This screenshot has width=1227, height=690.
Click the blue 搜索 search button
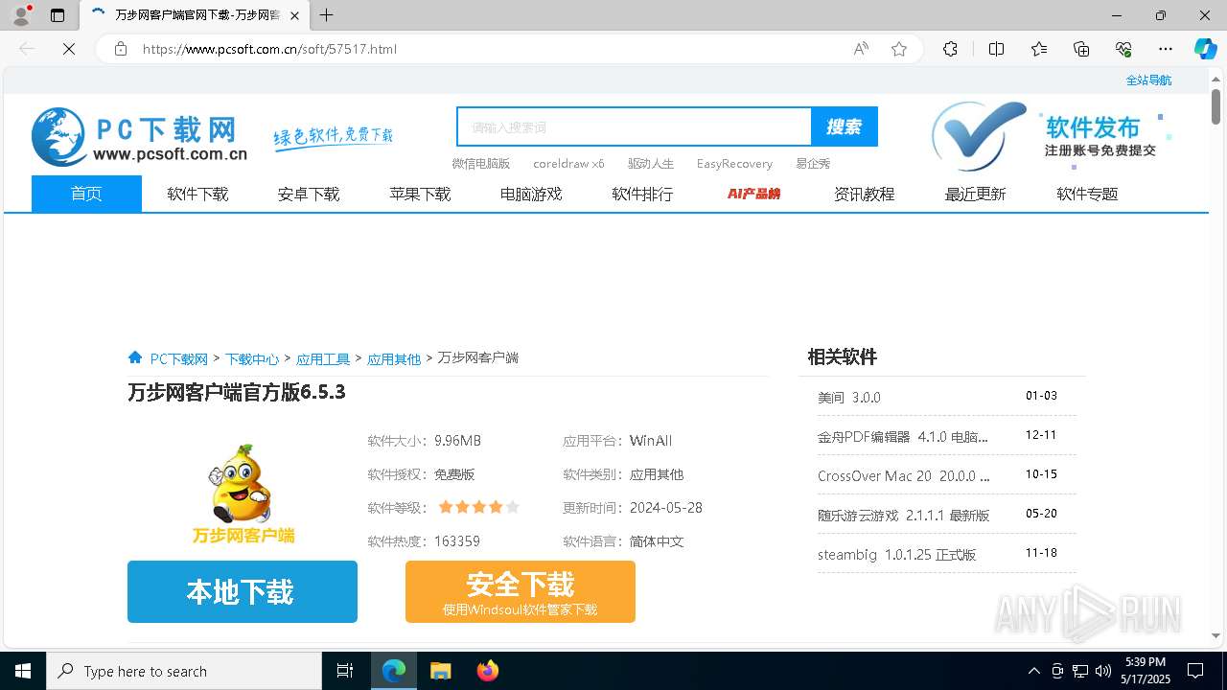tap(845, 126)
